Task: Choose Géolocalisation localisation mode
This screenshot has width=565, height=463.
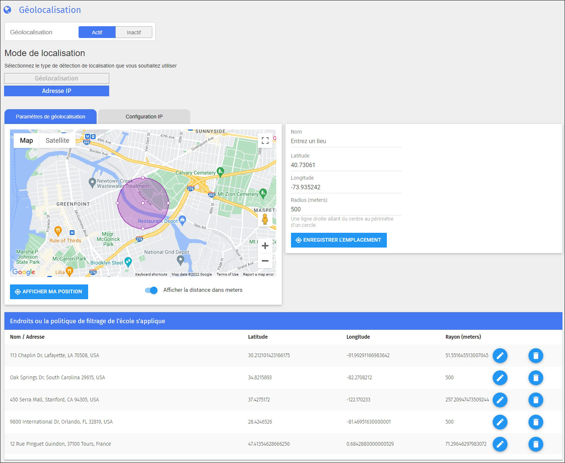Action: pos(56,78)
